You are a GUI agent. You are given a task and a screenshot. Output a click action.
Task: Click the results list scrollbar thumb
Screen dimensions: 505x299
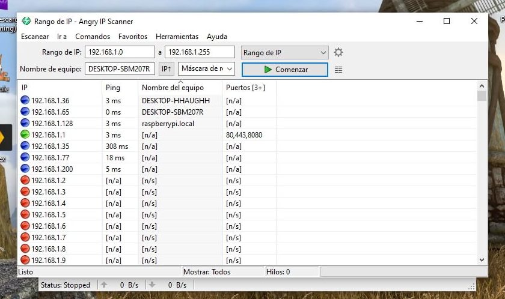pyautogui.click(x=482, y=96)
